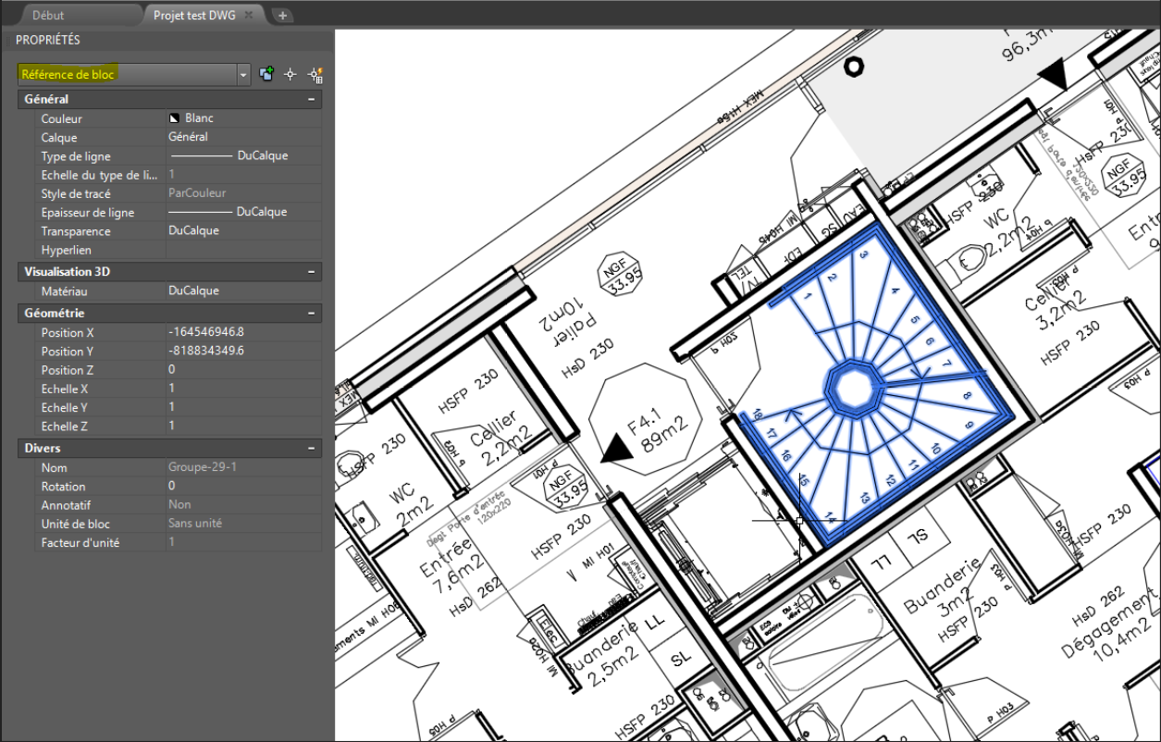Edit the Position X value field

(x=243, y=332)
